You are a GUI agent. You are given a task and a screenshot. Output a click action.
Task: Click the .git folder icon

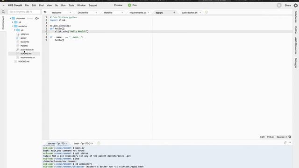click(x=18, y=30)
